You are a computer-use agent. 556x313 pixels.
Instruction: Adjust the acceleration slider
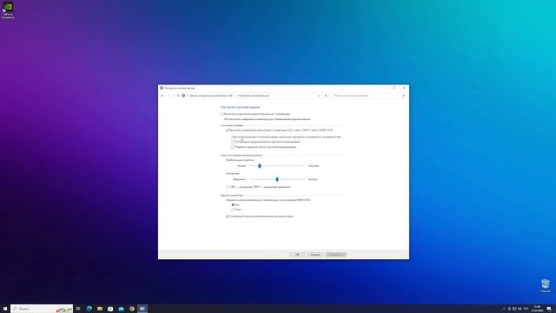click(x=277, y=179)
